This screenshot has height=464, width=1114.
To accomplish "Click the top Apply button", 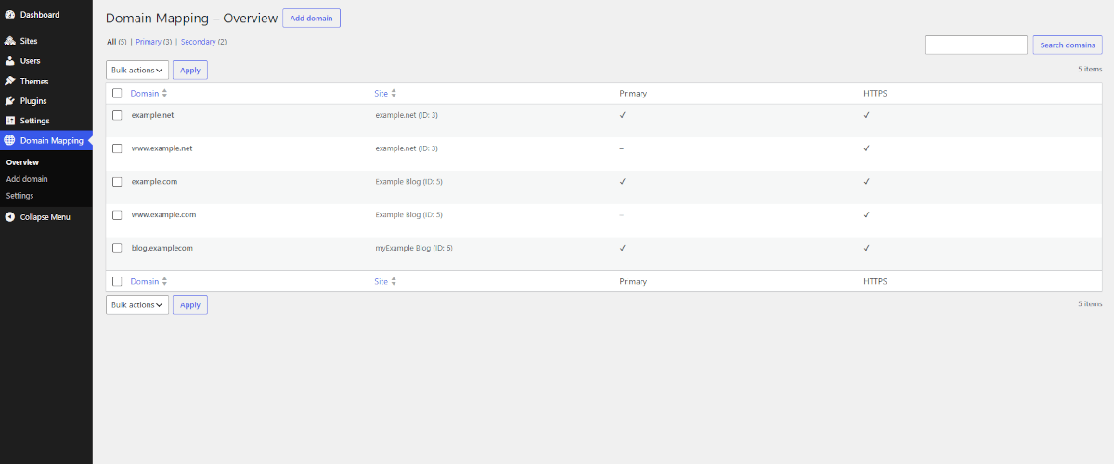I will (x=190, y=70).
